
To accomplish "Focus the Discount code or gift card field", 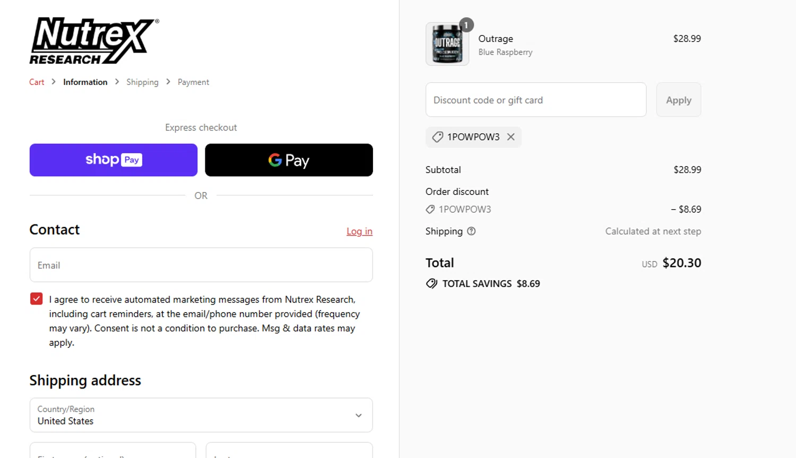I will (x=536, y=100).
